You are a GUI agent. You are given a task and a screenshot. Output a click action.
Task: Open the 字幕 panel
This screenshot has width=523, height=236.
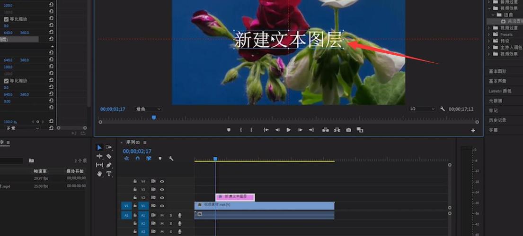pyautogui.click(x=493, y=130)
